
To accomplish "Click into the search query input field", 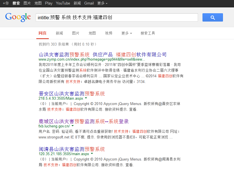I will 117,18.
